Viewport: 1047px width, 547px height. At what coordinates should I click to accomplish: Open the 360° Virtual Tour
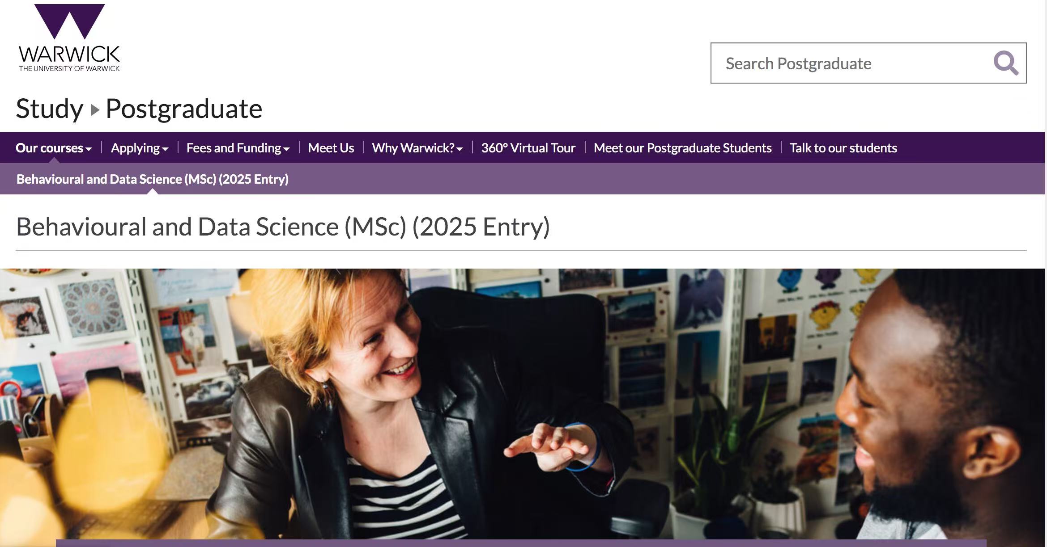528,148
